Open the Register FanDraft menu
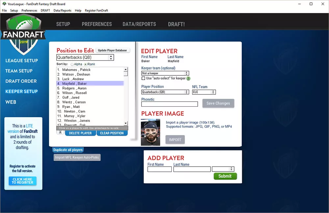The image size is (329, 213). pos(96,11)
